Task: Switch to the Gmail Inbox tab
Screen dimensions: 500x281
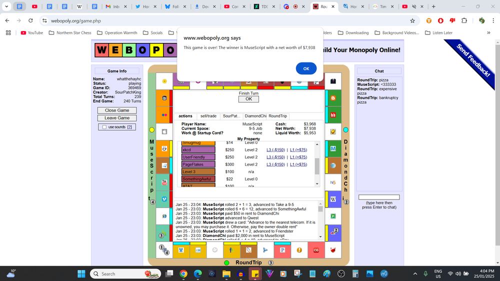Action: (116, 6)
